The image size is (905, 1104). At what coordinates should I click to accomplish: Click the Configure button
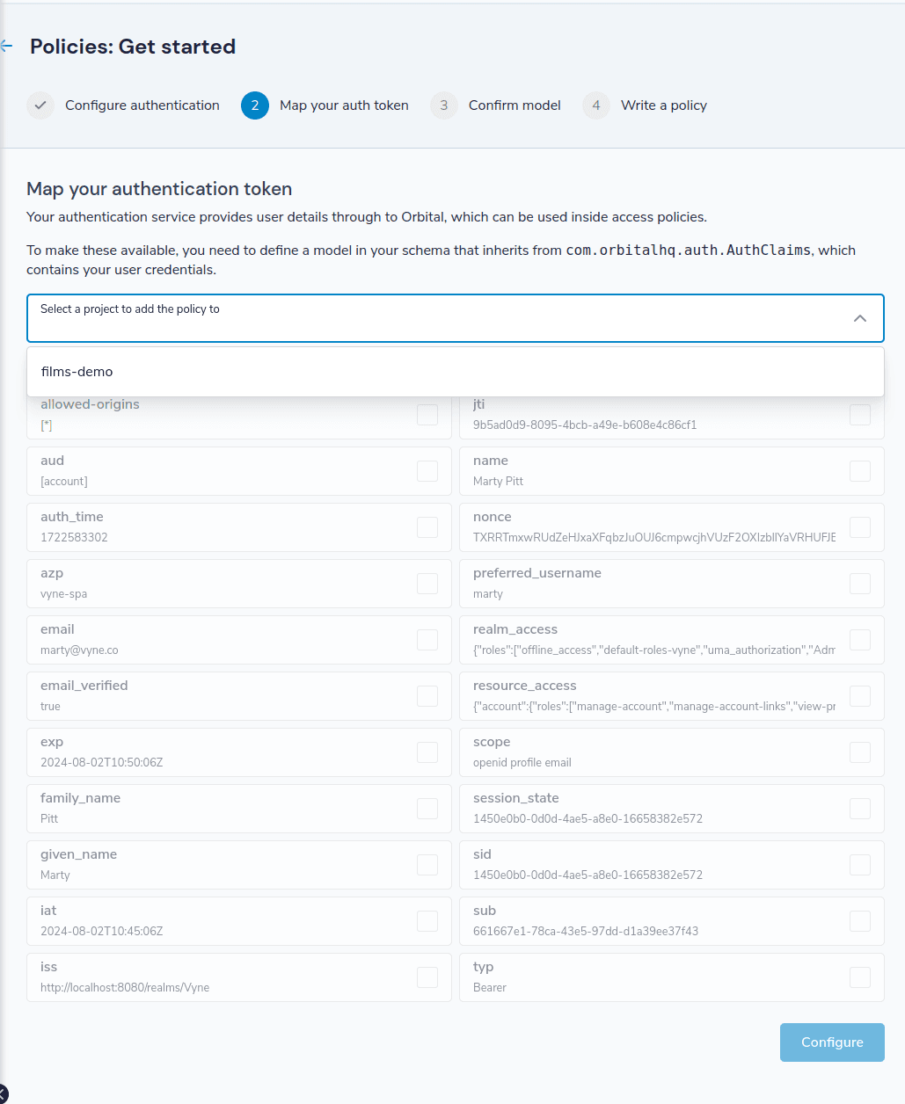[832, 1042]
